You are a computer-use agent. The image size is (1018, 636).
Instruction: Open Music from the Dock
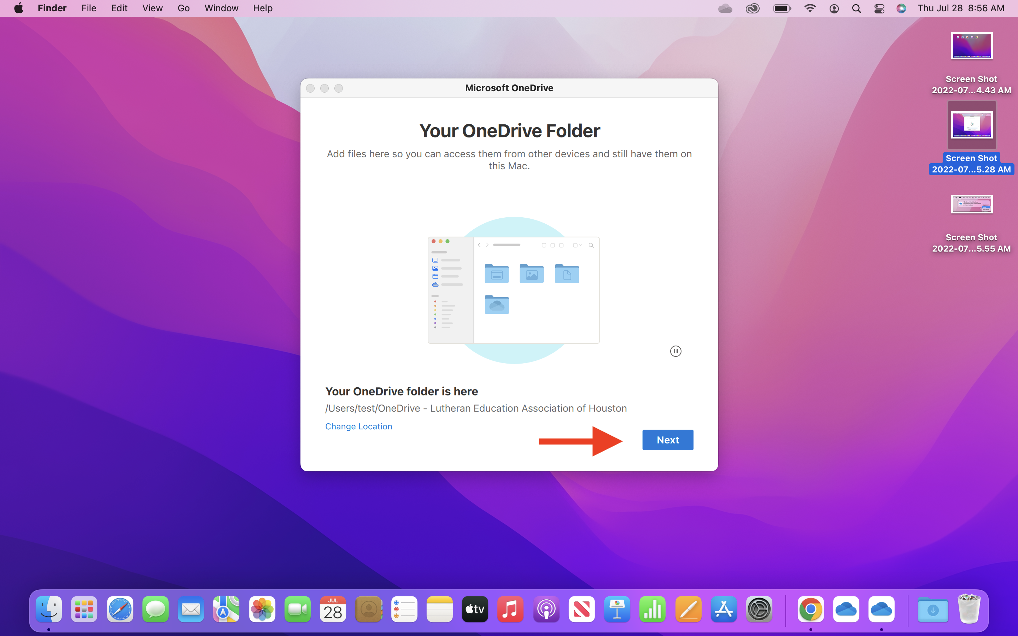click(510, 609)
